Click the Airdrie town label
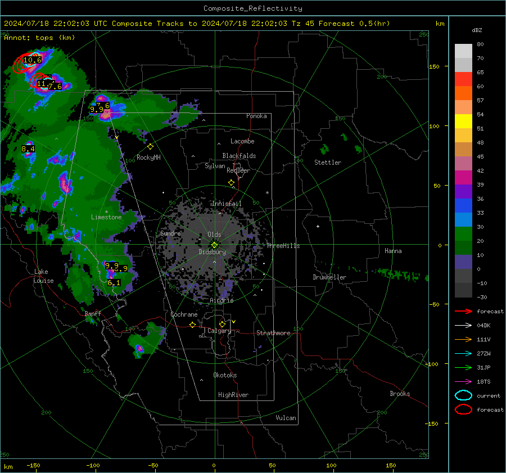The image size is (506, 473). point(222,300)
